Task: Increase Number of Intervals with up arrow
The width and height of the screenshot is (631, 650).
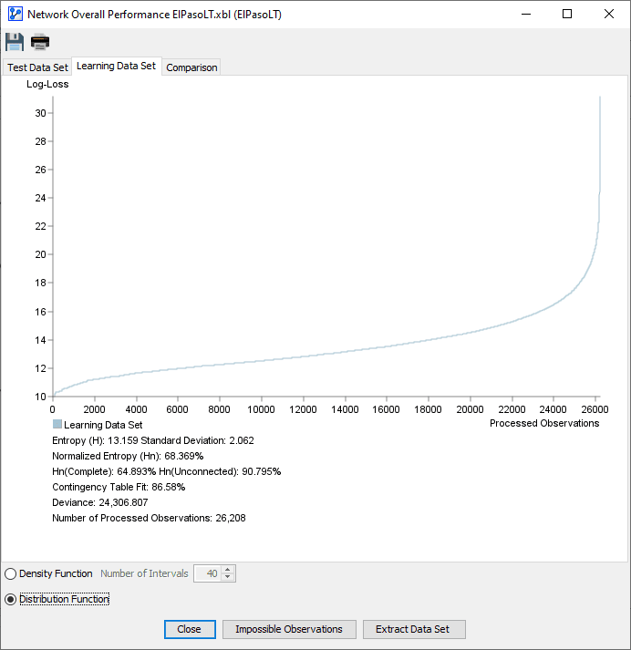Action: (x=228, y=570)
